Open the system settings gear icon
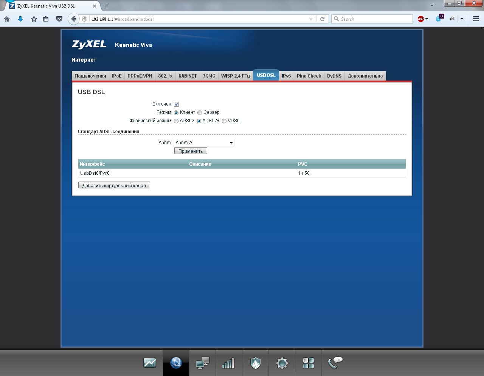Image resolution: width=484 pixels, height=376 pixels. [282, 363]
